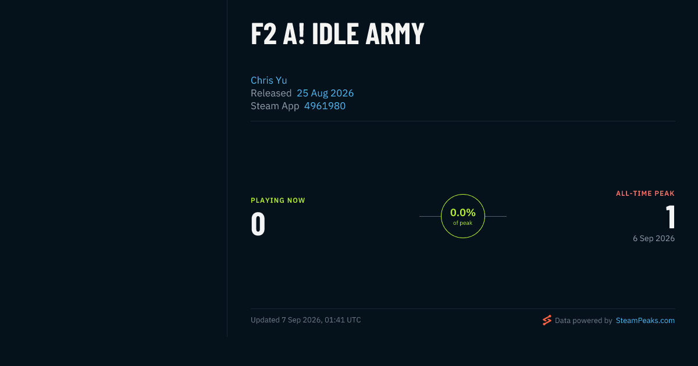Screen dimensions: 698x366
Task: Click the "of peak" caption in circle
Action: coord(463,223)
